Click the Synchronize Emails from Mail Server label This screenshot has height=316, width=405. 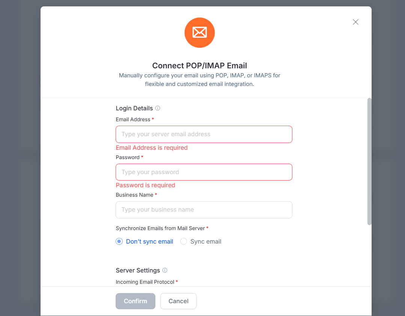[x=160, y=228]
